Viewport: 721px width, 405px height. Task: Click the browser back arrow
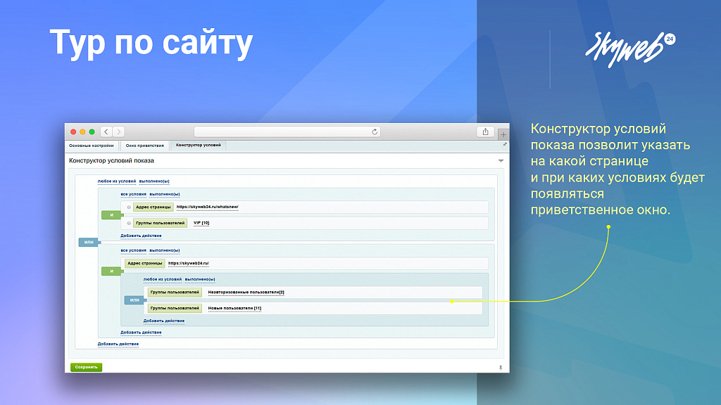coord(105,131)
